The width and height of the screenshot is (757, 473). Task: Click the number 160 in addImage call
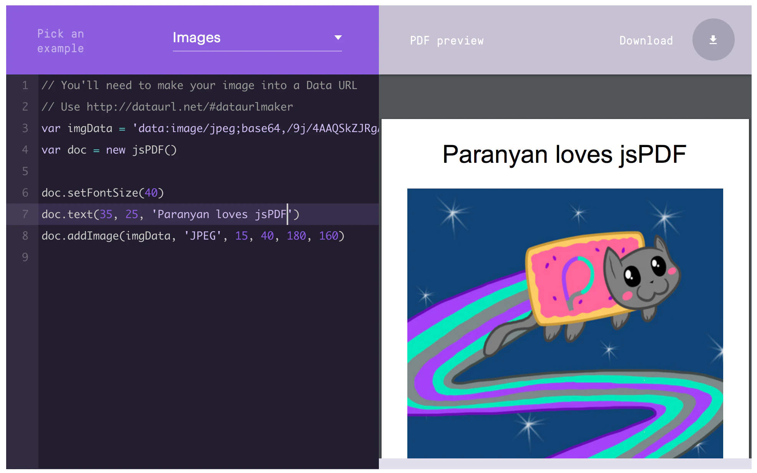pos(329,236)
